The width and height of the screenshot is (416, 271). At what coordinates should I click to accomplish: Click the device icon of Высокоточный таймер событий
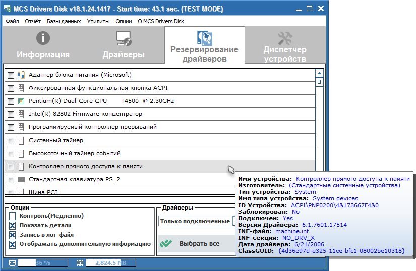click(21, 153)
